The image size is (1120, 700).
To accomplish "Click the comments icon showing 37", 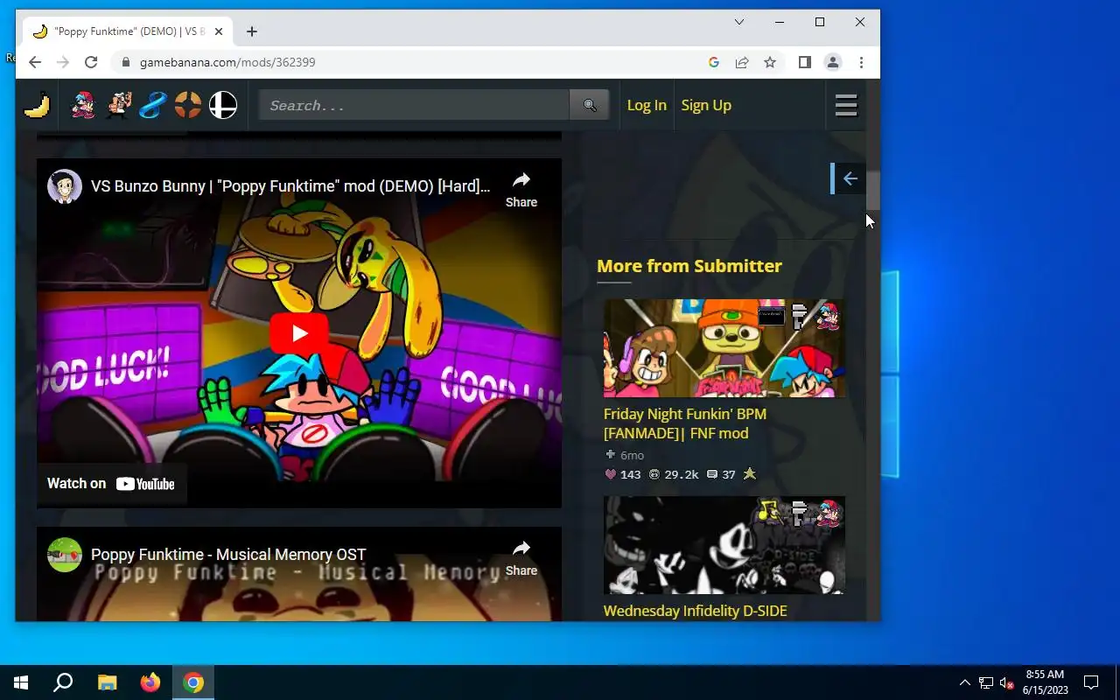I will point(712,474).
